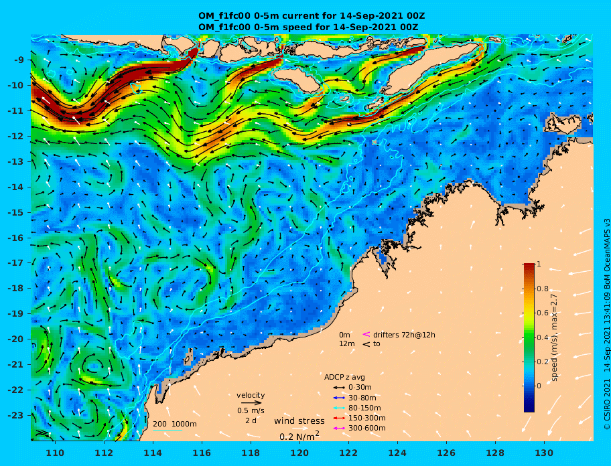Click the 'wind stress' legend label

[299, 421]
